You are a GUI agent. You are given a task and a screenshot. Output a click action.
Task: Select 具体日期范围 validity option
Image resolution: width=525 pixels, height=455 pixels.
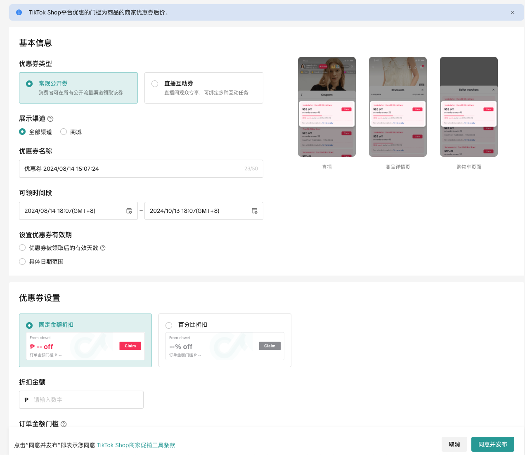pos(22,262)
